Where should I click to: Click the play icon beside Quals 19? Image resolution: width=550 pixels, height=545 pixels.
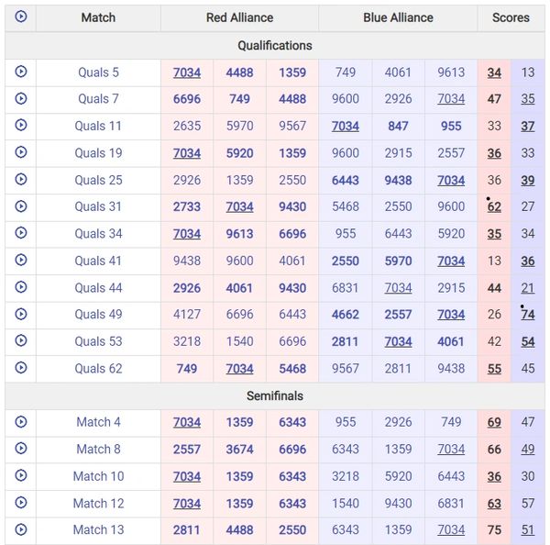[x=20, y=152]
